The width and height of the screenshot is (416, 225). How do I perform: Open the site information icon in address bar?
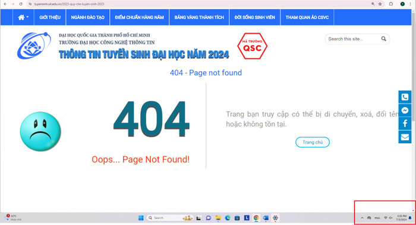[x=30, y=4]
